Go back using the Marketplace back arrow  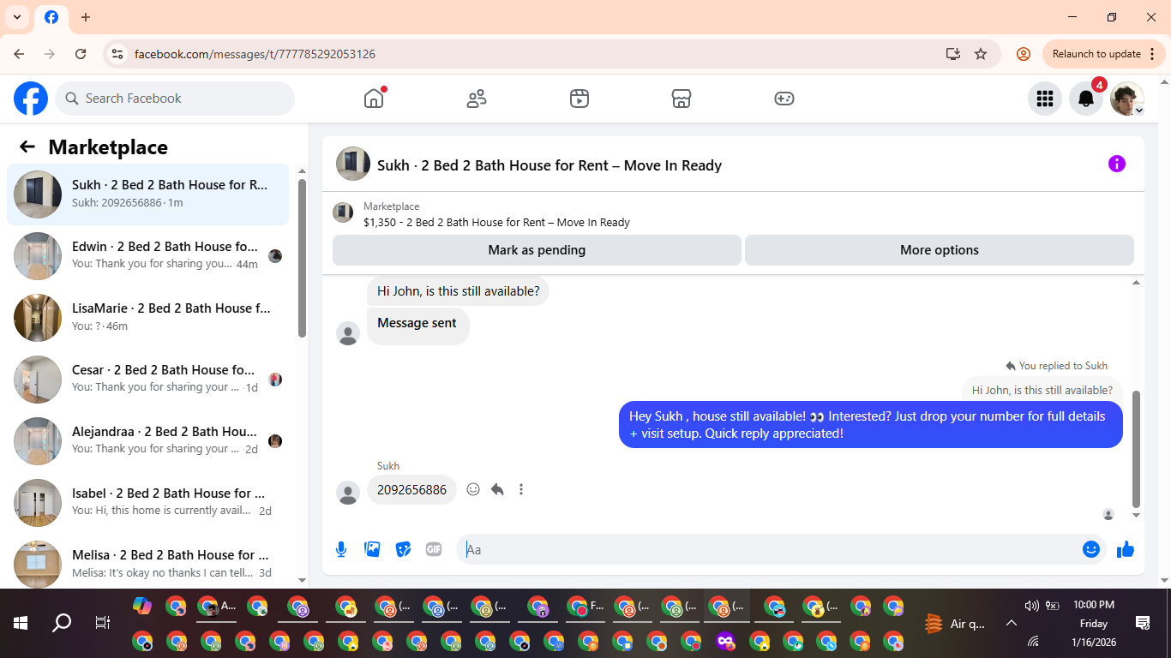click(x=27, y=147)
